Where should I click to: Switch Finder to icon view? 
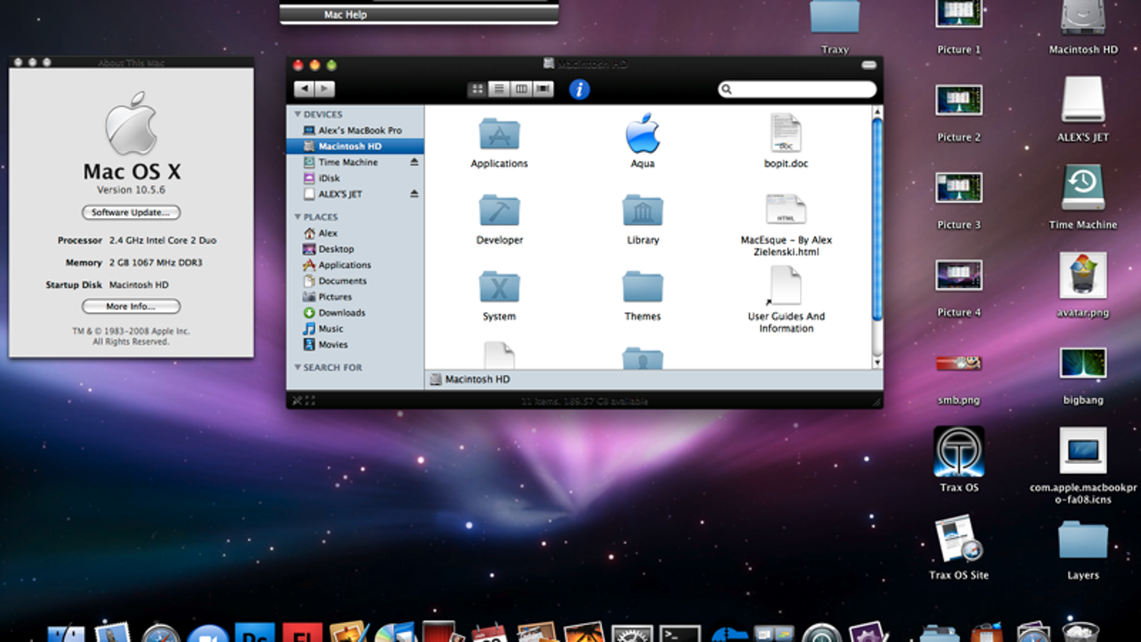pyautogui.click(x=477, y=88)
